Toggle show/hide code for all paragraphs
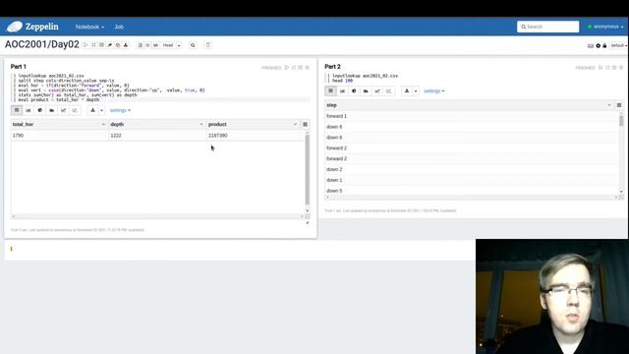The image size is (629, 354). pyautogui.click(x=93, y=45)
